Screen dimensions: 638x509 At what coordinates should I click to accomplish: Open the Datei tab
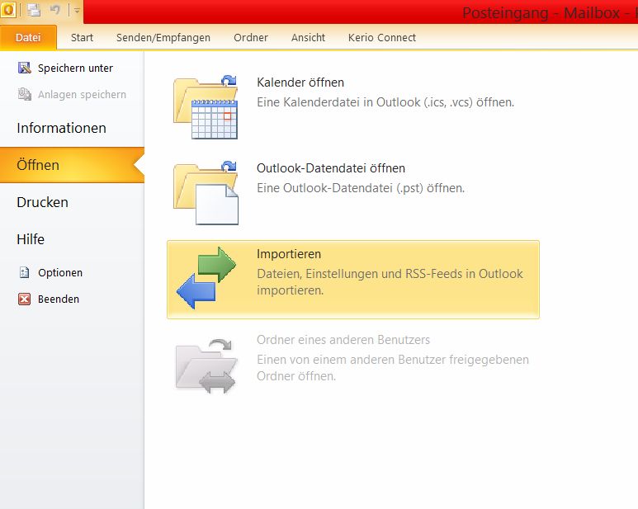[28, 37]
